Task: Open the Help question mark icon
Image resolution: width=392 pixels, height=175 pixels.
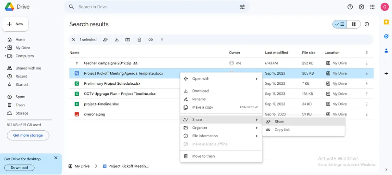Action: point(350,7)
